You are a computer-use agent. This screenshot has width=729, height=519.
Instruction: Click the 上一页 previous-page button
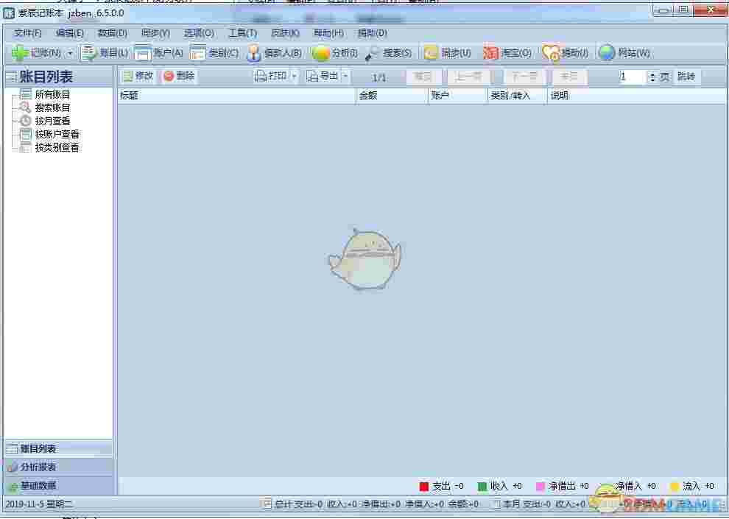[468, 77]
